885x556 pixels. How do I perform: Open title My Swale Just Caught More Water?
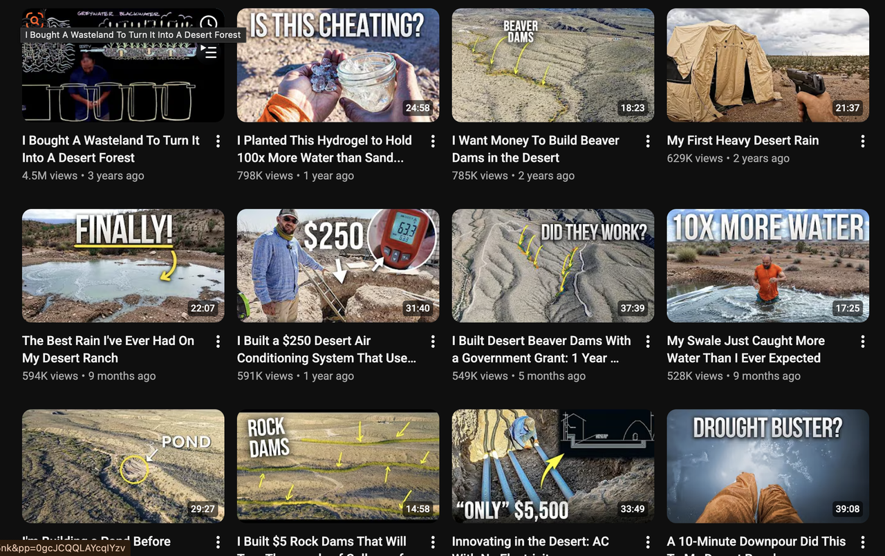[745, 349]
